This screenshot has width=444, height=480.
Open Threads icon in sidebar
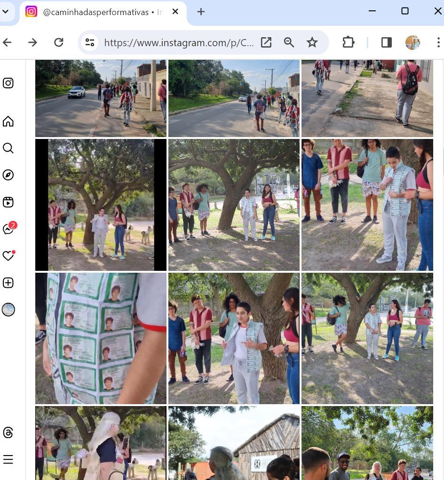point(8,432)
